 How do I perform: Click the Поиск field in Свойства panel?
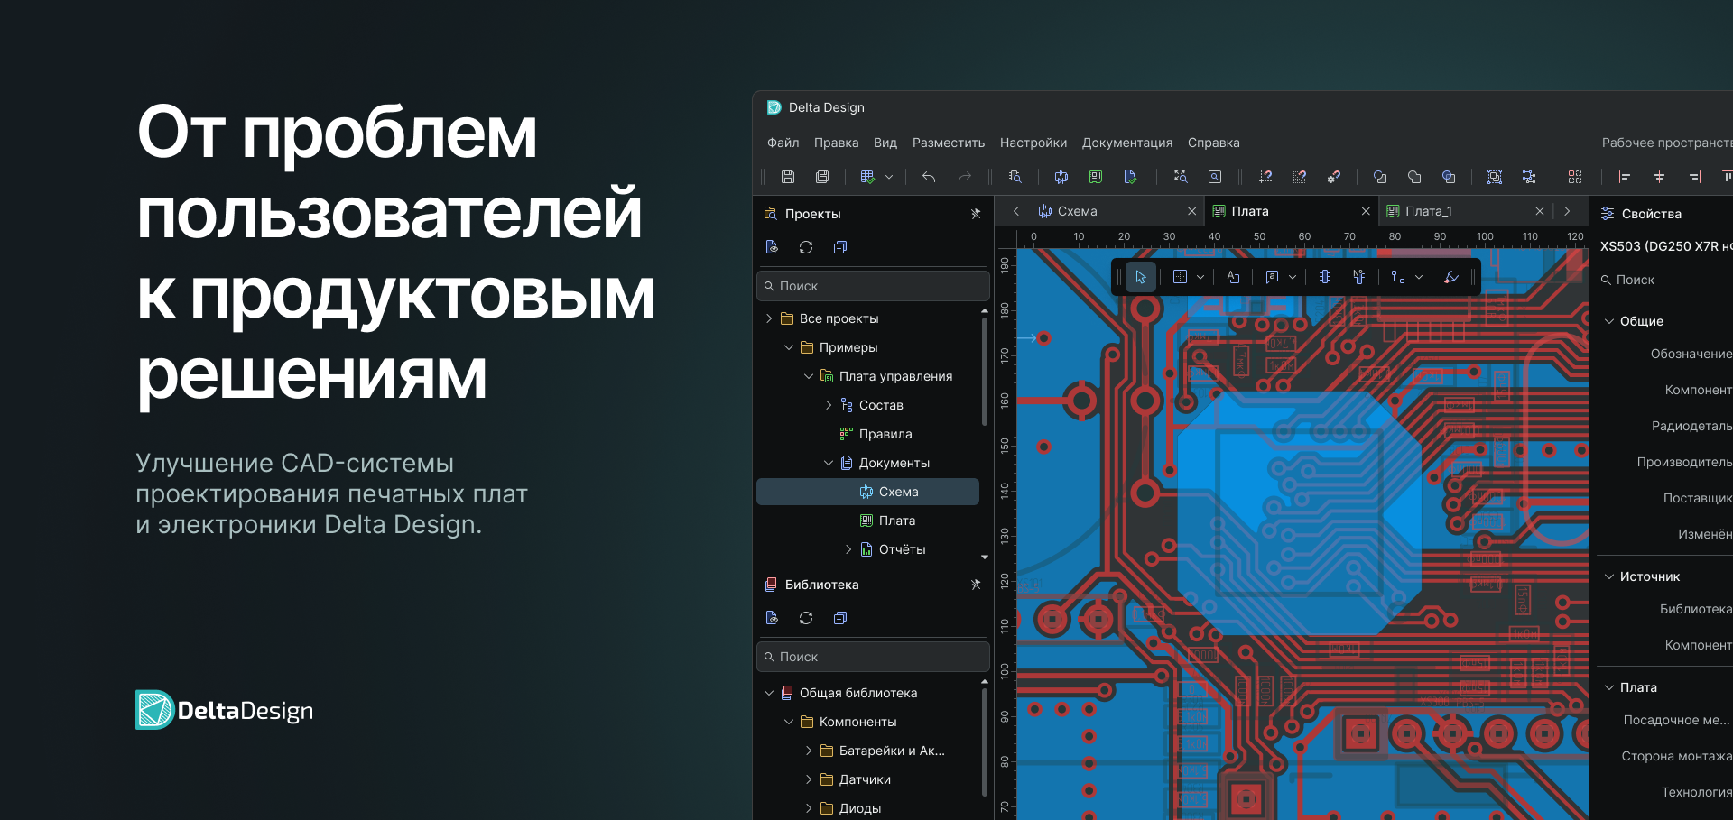pos(1664,280)
